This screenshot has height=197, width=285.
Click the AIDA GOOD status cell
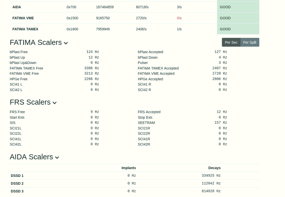pyautogui.click(x=238, y=7)
